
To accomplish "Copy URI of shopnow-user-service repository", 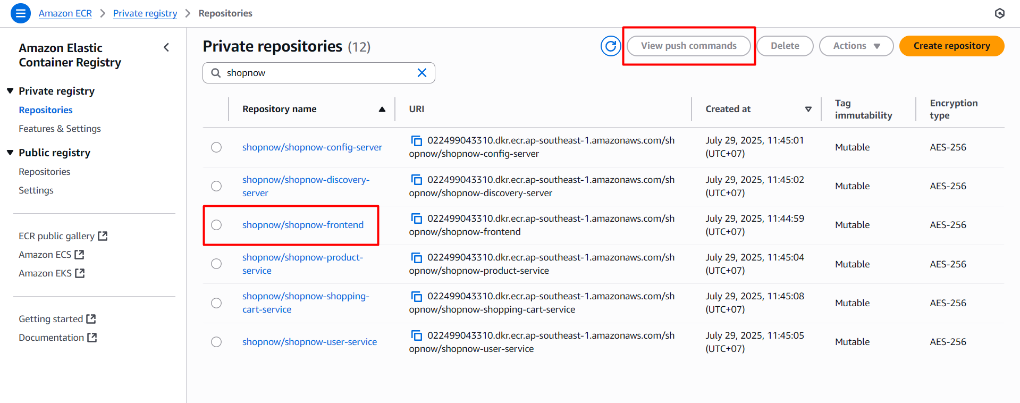I will (x=417, y=335).
